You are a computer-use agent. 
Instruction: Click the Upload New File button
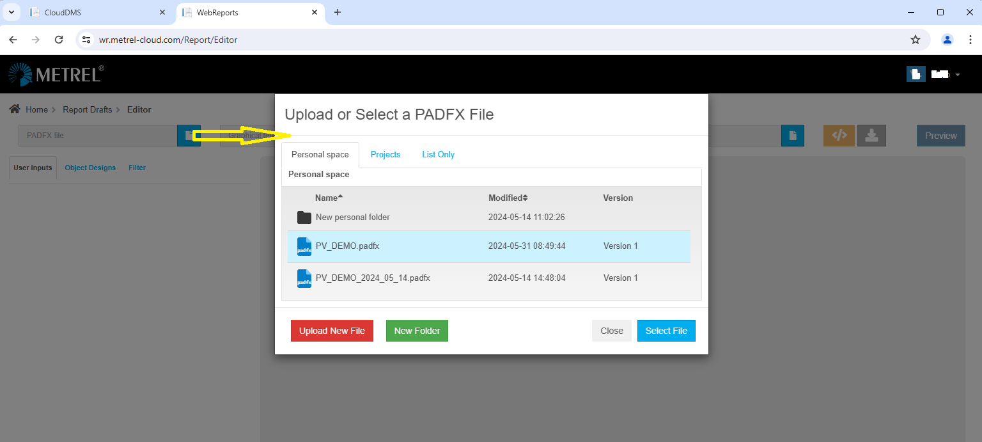(x=332, y=331)
